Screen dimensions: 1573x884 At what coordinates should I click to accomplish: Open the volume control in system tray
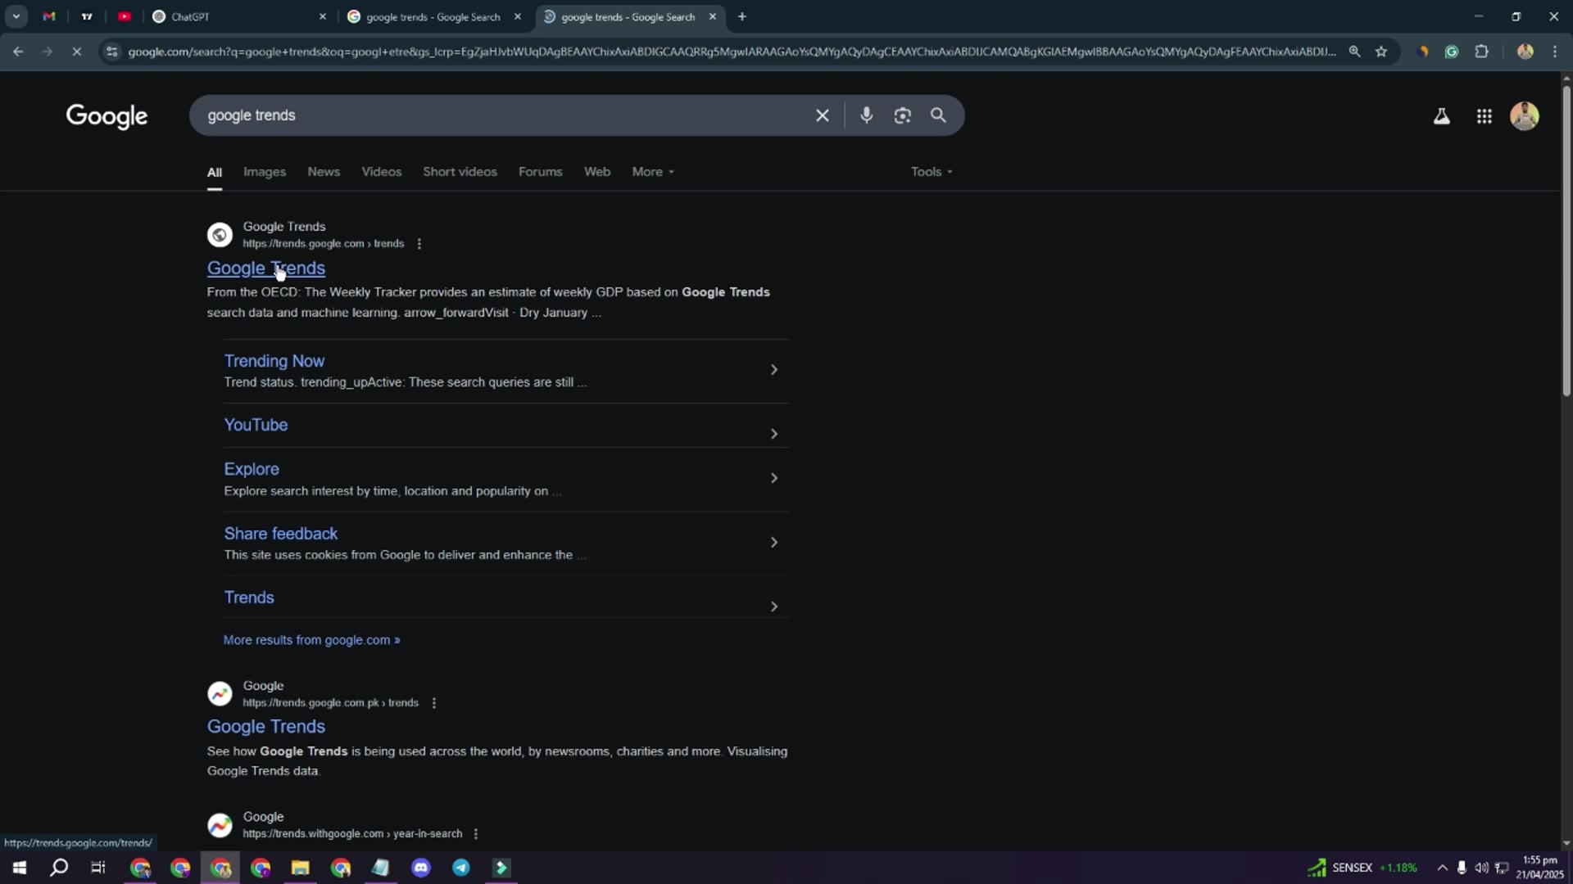(1481, 868)
